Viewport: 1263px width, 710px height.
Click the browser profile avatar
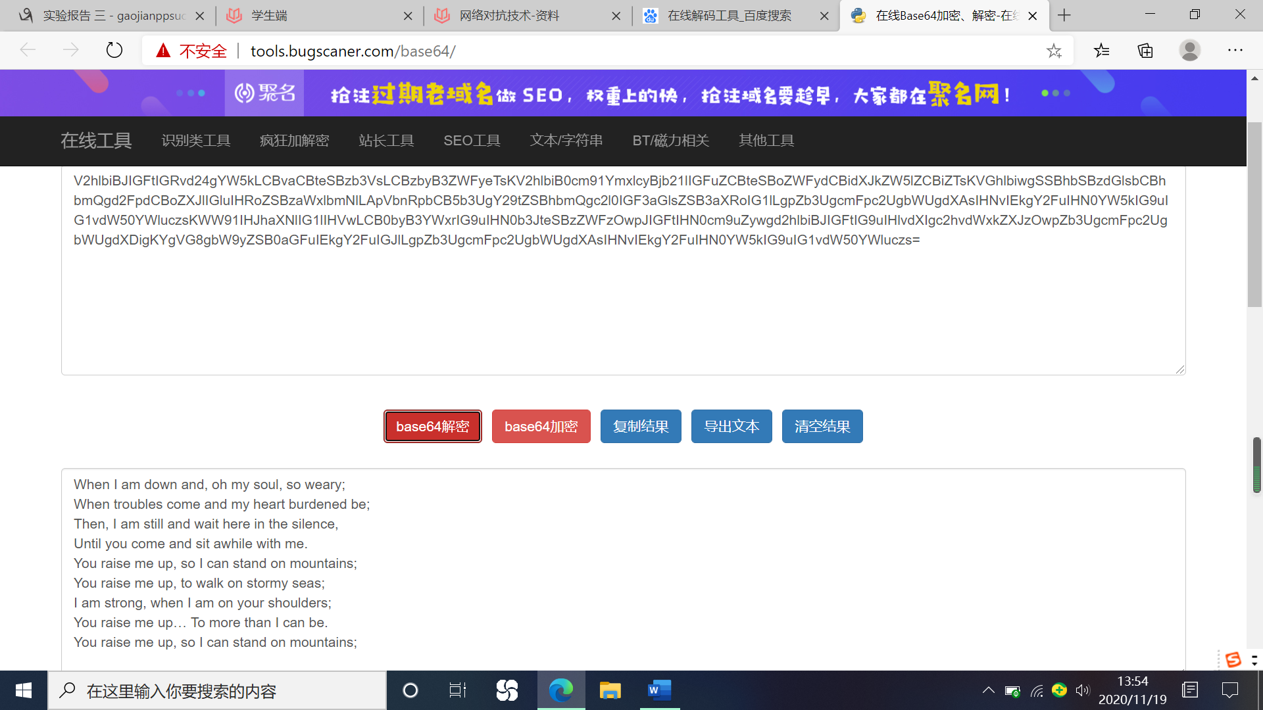pos(1189,50)
